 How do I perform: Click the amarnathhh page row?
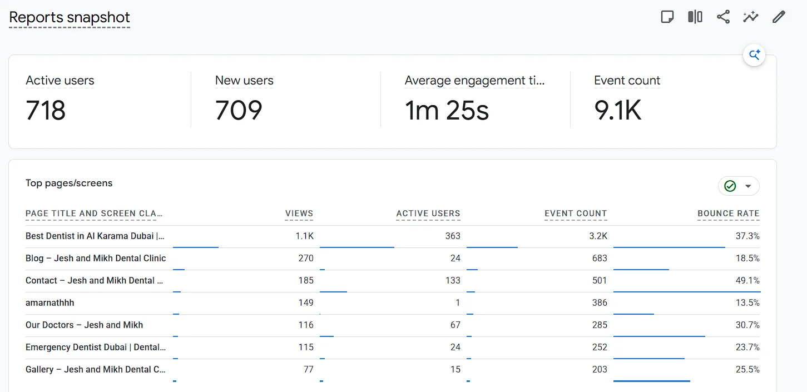coord(393,303)
